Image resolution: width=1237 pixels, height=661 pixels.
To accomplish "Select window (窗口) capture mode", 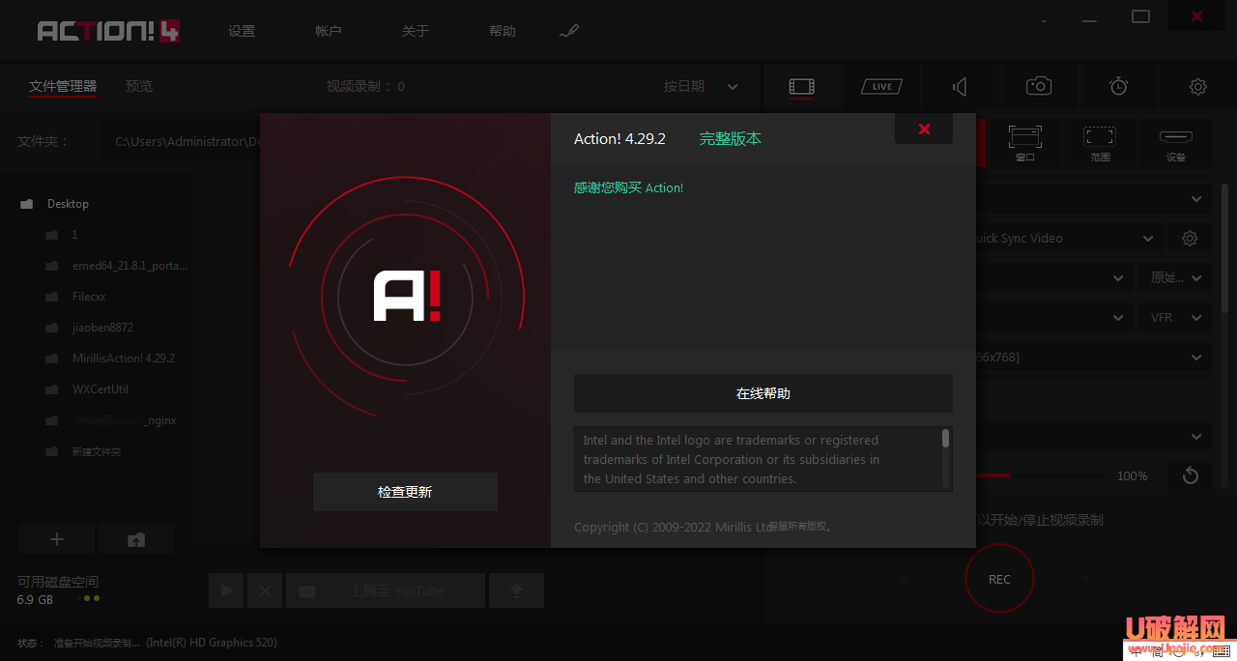I will pos(1024,142).
